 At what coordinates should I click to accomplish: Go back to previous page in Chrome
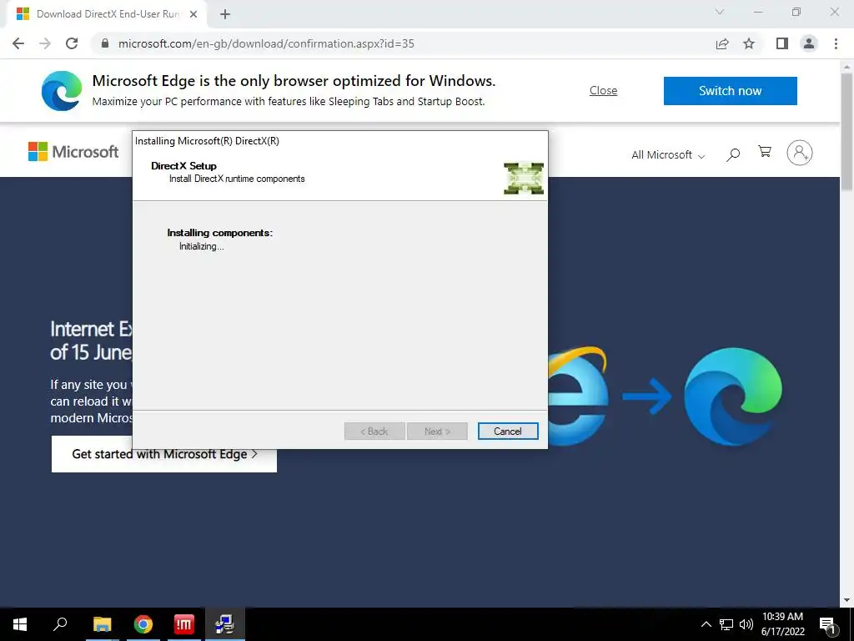(x=18, y=43)
